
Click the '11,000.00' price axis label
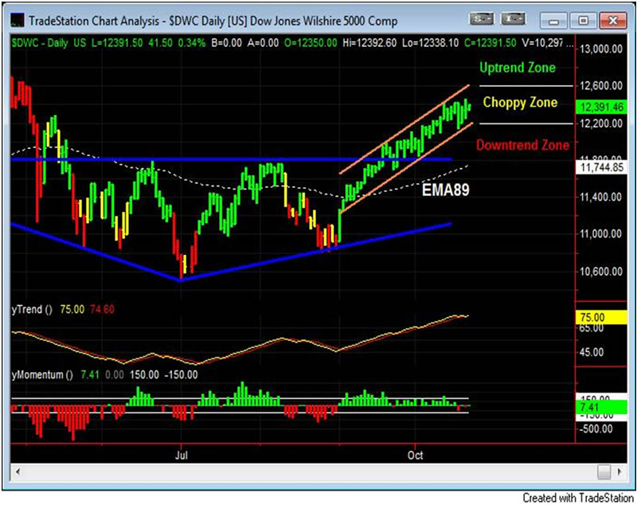(601, 234)
